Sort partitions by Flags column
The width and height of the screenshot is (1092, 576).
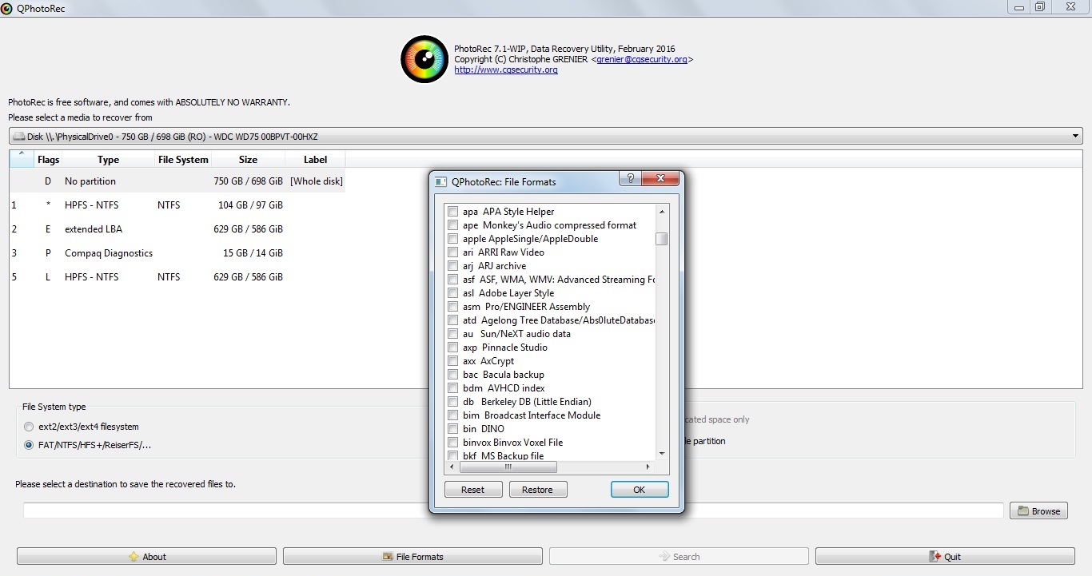coord(48,160)
